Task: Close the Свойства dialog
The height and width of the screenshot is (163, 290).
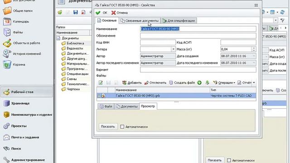Action: (x=256, y=5)
